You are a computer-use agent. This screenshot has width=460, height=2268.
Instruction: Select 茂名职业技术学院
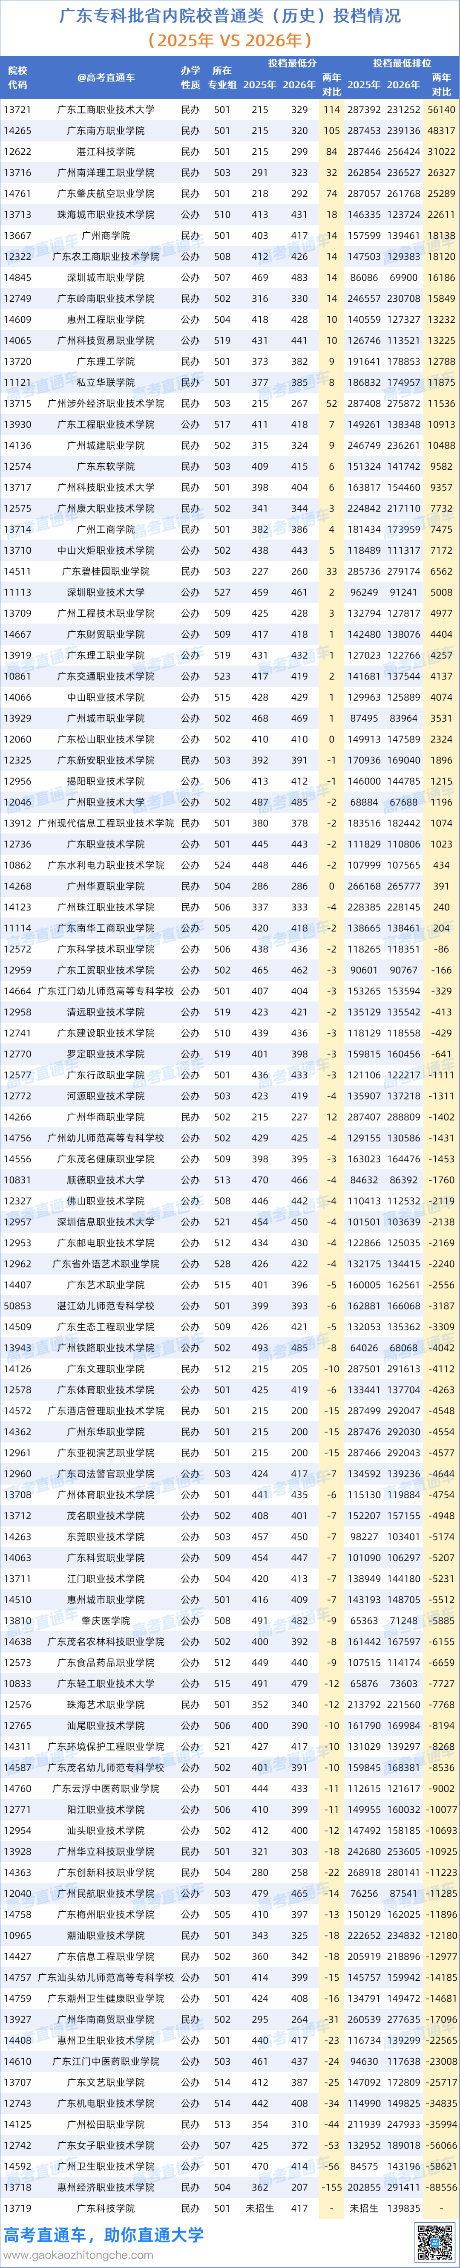pyautogui.click(x=106, y=1516)
